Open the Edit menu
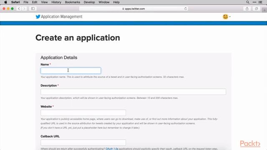The image size is (267, 150). click(35, 2)
